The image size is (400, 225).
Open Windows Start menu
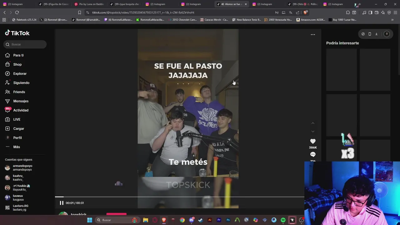coord(90,220)
